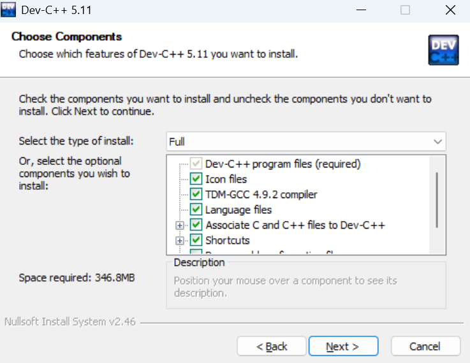The image size is (470, 363).
Task: Click the DEV C++ logo in header
Action: point(443,50)
